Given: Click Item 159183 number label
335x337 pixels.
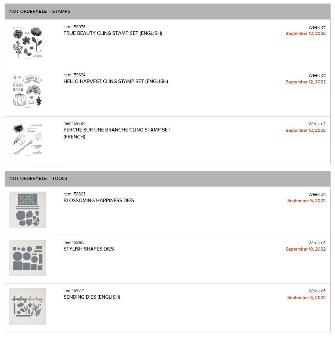Looking at the screenshot, I should coord(74,242).
